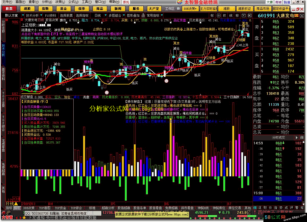Switch to the TOP资金 bottom tab
This screenshot has width=307, height=222.
click(x=60, y=208)
